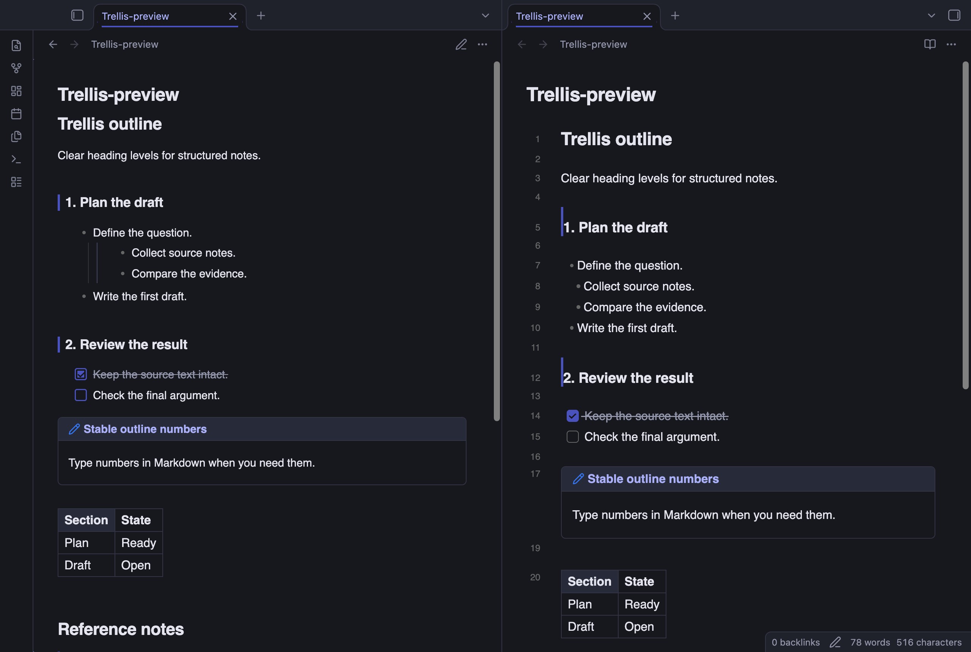This screenshot has width=971, height=652.
Task: Open more options menu in right pane
Action: tap(951, 44)
